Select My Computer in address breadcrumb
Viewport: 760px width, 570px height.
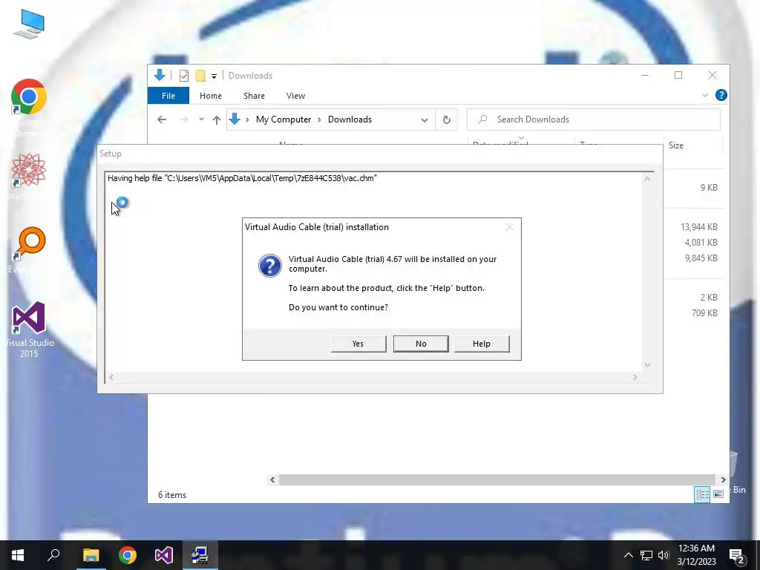click(284, 119)
